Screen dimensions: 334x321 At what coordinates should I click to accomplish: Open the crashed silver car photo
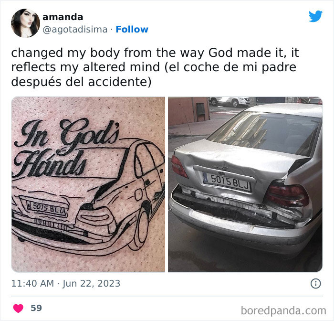click(245, 184)
